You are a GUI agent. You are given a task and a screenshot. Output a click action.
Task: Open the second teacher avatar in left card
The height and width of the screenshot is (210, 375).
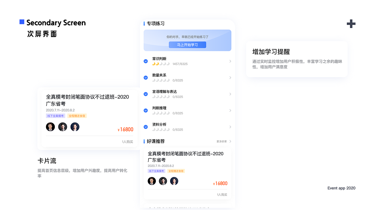63,127
